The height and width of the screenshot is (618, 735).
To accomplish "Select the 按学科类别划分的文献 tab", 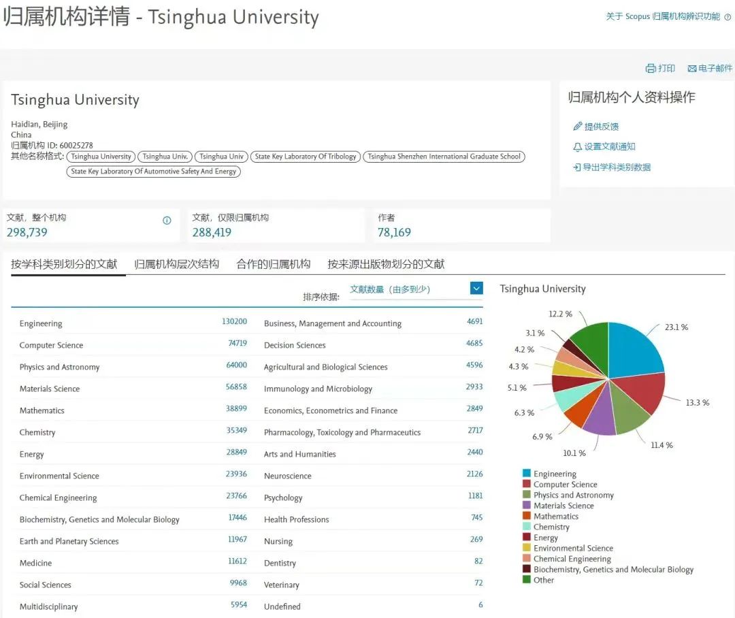I will pos(64,264).
